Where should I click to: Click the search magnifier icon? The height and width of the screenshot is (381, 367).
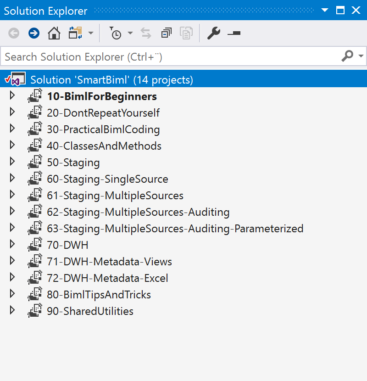(347, 56)
